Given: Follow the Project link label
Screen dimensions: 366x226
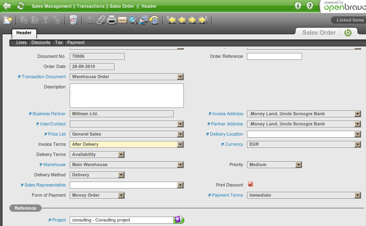Looking at the screenshot, I should click(x=59, y=220).
